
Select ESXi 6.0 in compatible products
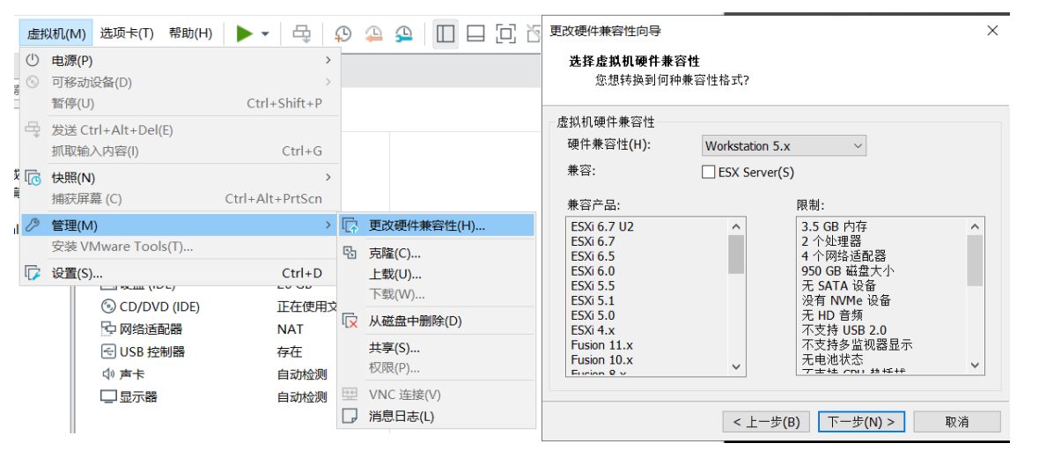pos(593,271)
